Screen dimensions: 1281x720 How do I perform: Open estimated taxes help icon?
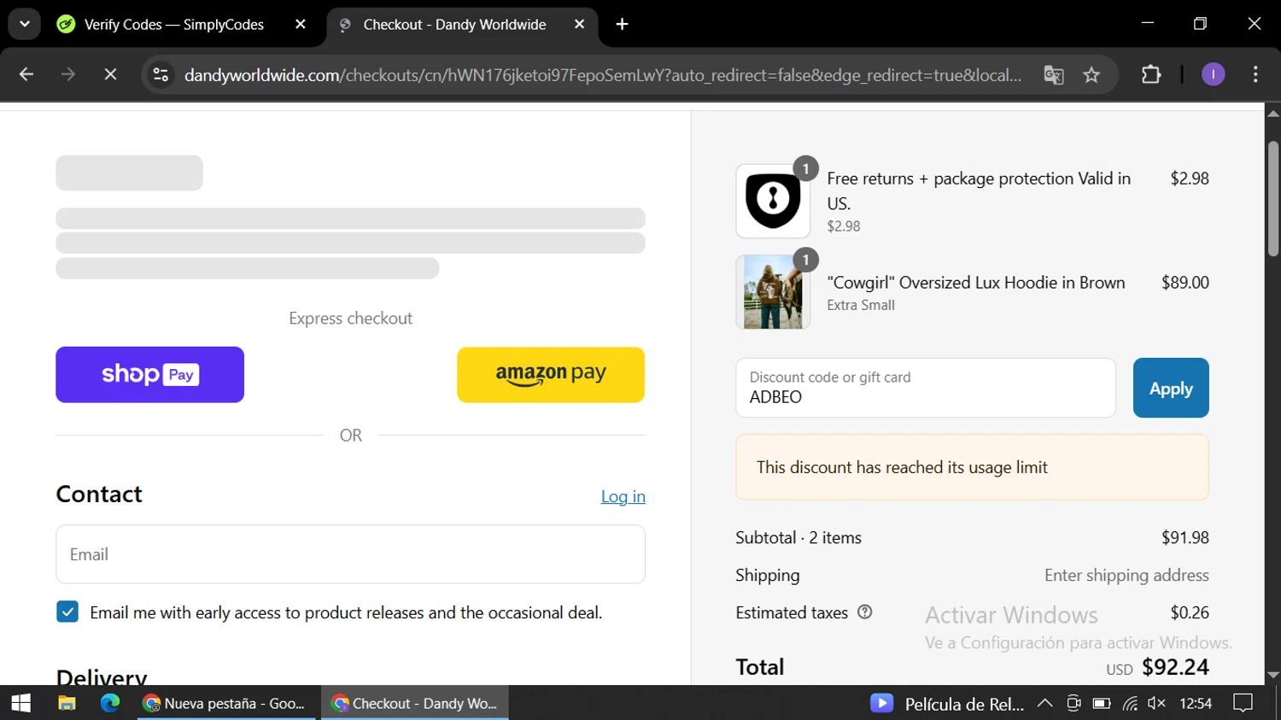pyautogui.click(x=864, y=612)
